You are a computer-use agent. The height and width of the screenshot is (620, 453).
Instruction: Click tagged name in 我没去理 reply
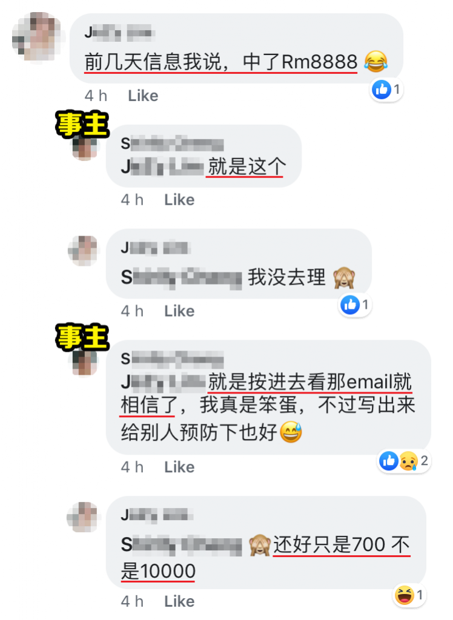coord(181,278)
